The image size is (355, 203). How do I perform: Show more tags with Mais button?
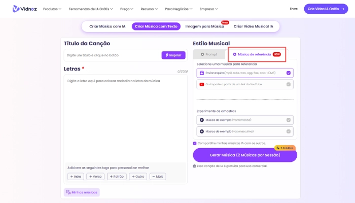coord(158,177)
